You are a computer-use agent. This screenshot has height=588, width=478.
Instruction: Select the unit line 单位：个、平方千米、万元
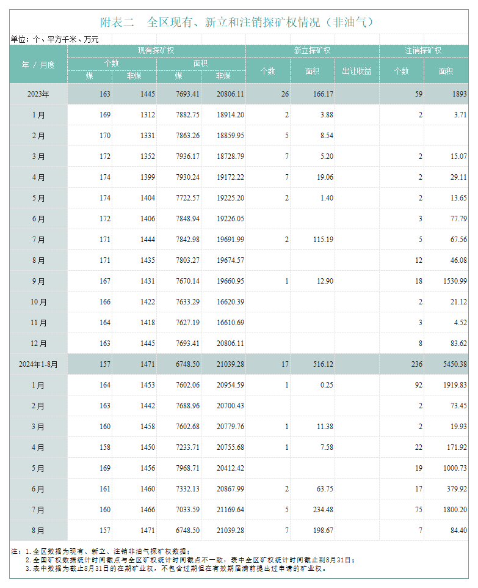(55, 39)
